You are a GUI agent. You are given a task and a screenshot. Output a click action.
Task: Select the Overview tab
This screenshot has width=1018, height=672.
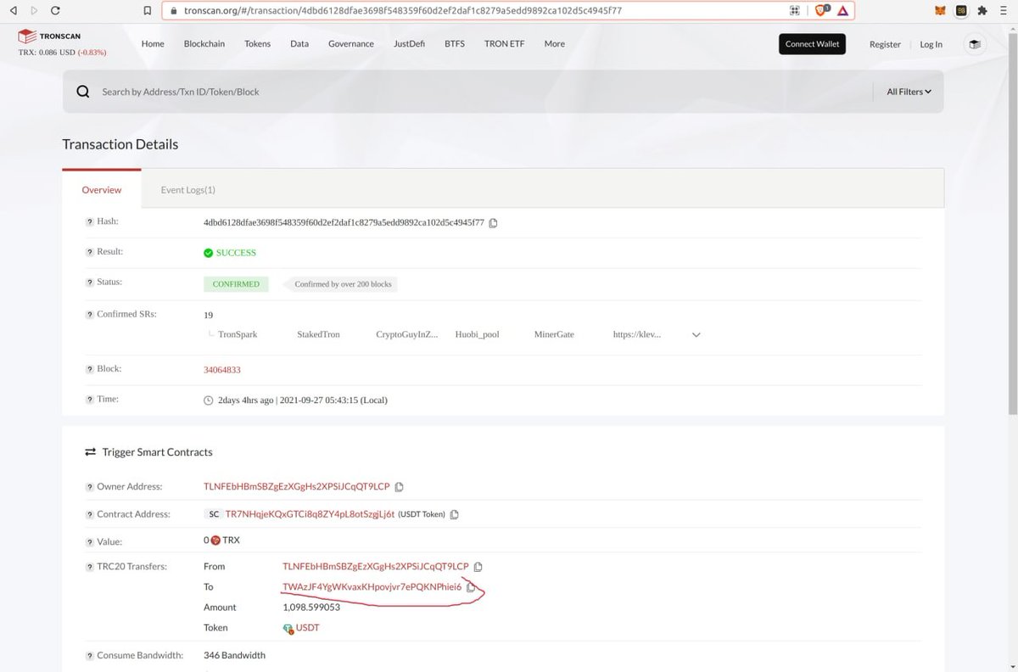(102, 190)
